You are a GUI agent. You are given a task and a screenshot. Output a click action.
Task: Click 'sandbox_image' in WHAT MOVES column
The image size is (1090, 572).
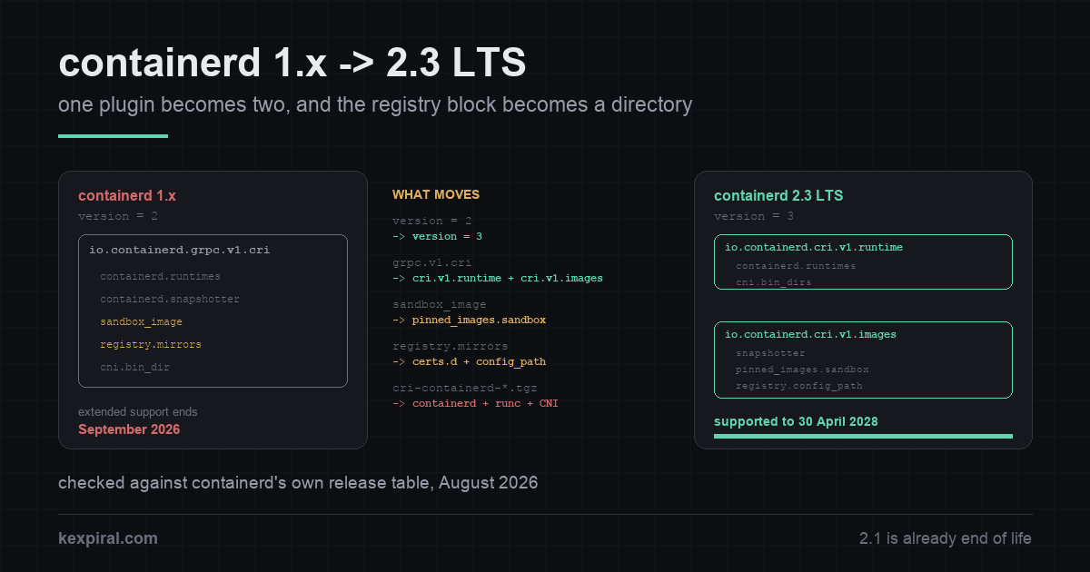click(x=440, y=304)
